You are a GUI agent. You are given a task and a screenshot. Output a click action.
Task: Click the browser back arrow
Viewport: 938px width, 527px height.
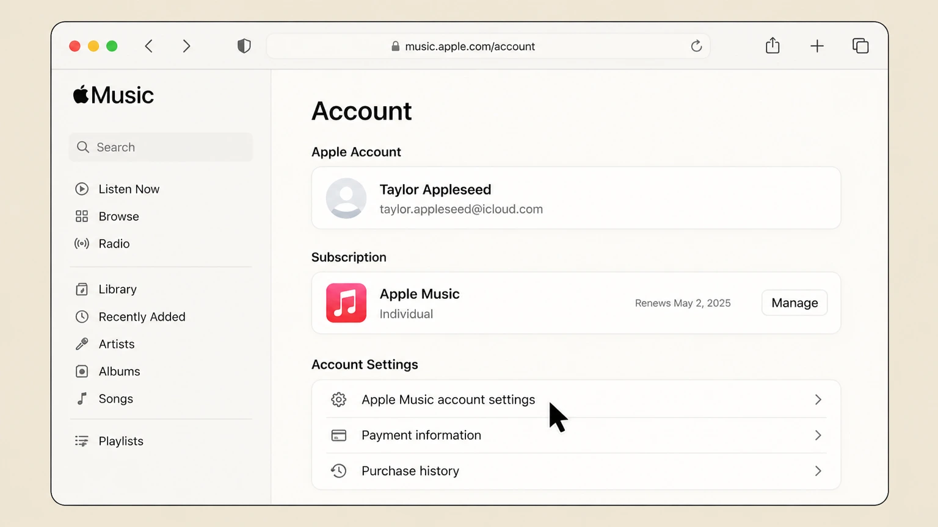pos(149,46)
